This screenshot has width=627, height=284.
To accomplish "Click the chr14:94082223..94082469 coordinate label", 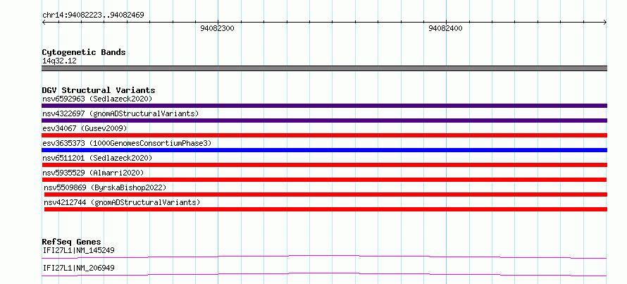I will click(x=93, y=16).
